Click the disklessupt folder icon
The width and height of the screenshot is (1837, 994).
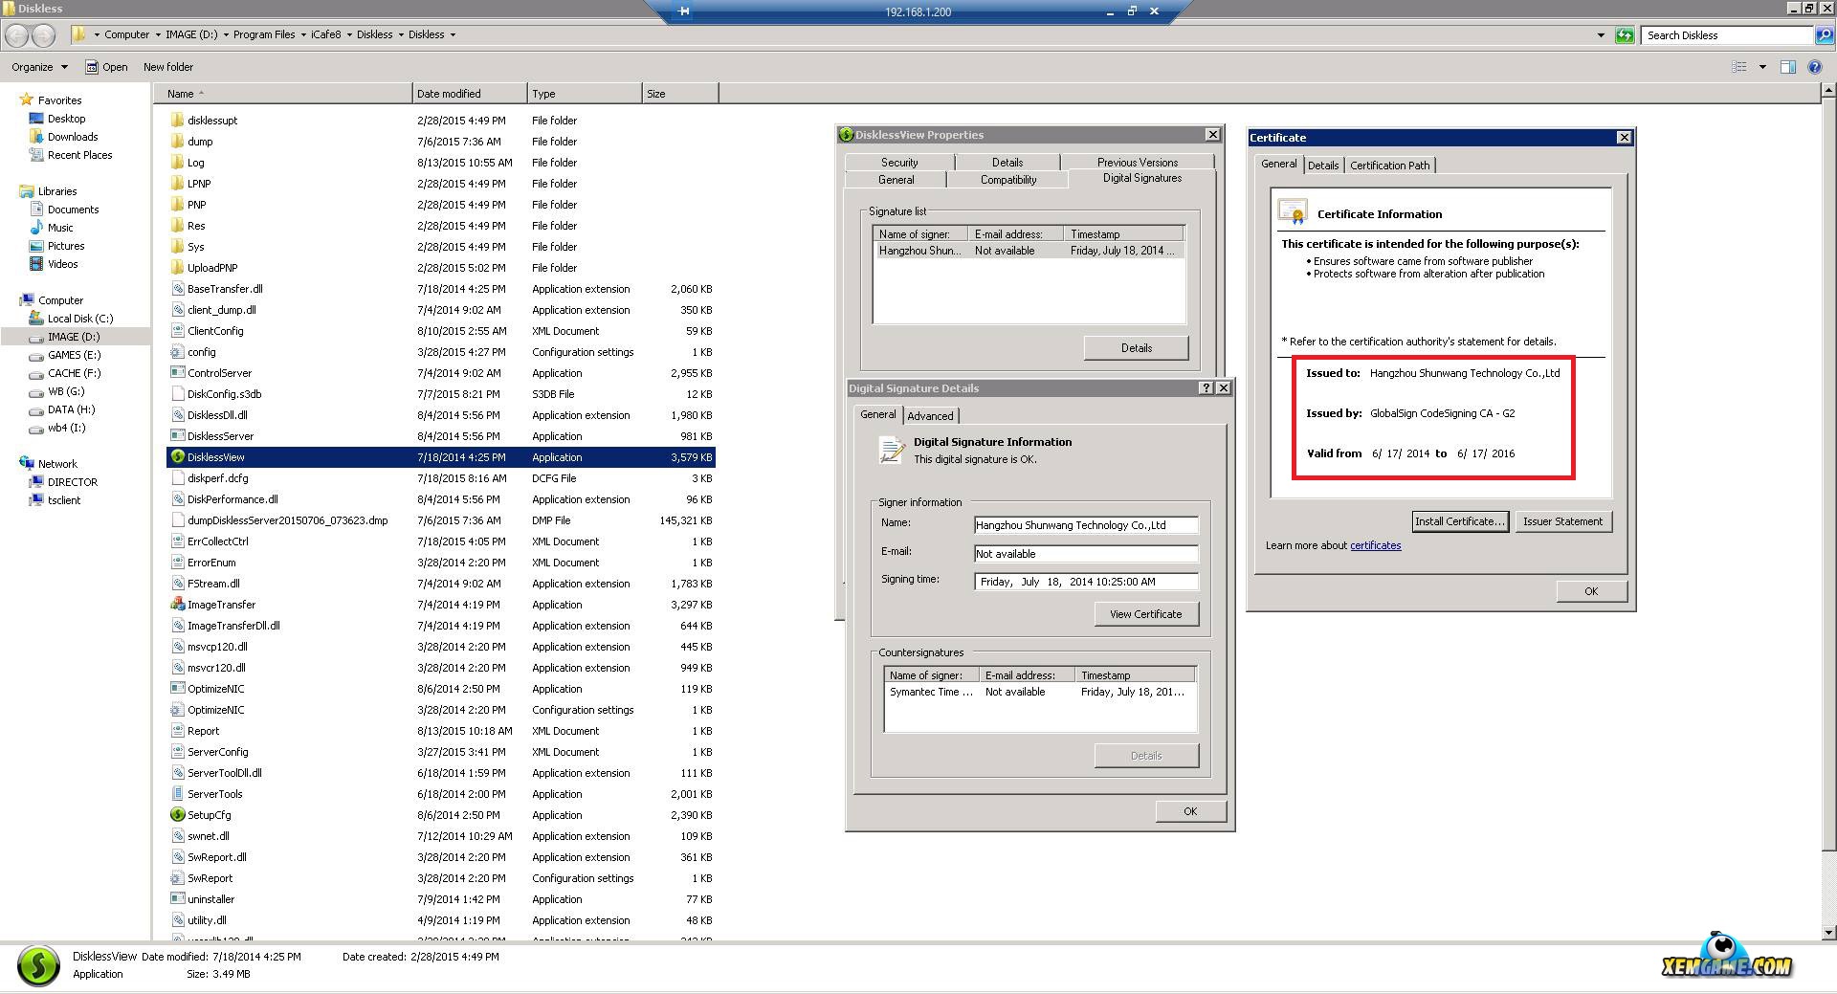177,121
